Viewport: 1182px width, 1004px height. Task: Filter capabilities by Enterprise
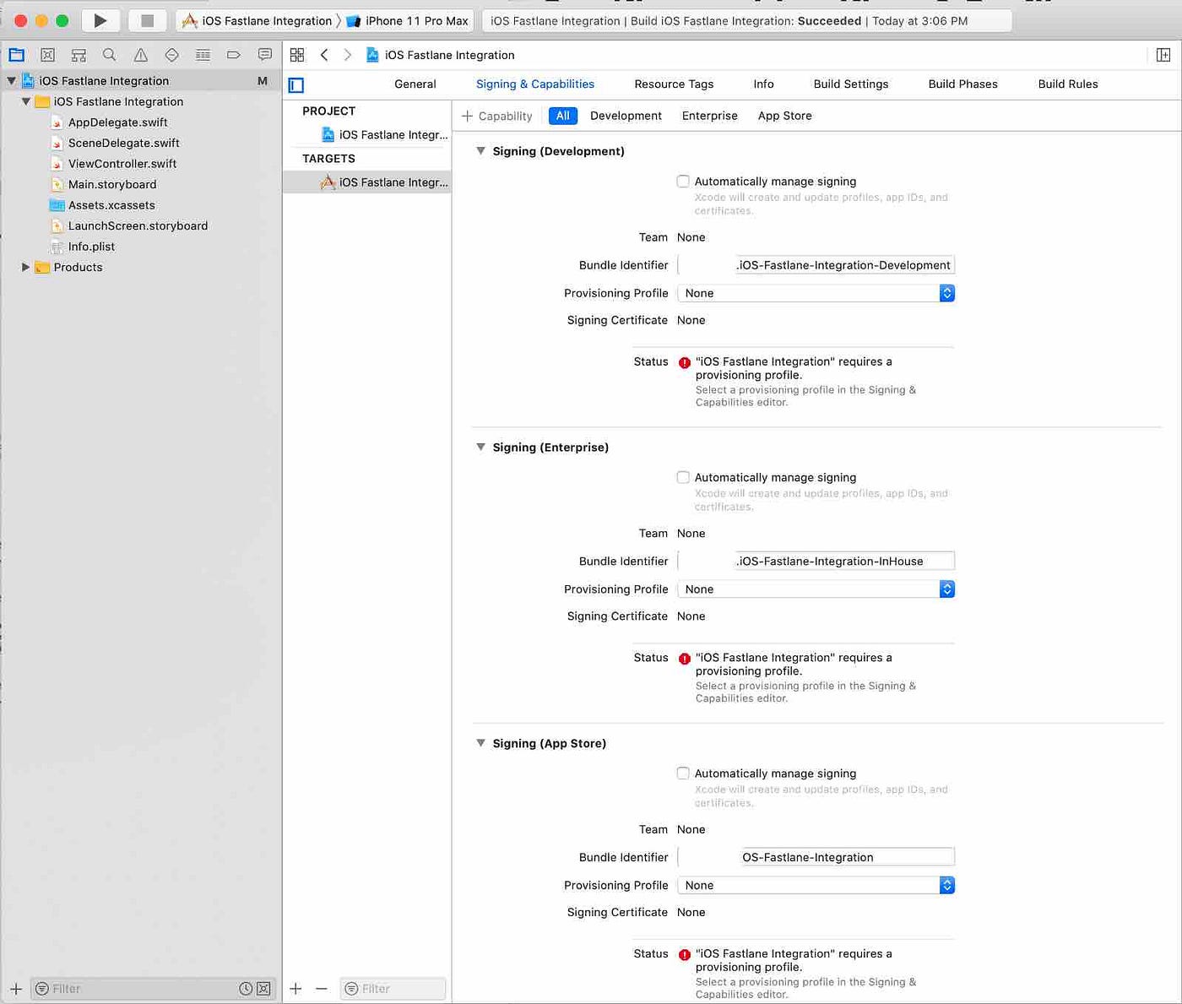(710, 116)
